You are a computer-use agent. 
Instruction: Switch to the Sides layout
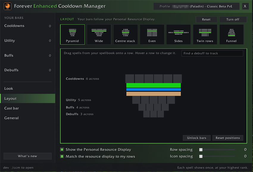(x=179, y=34)
